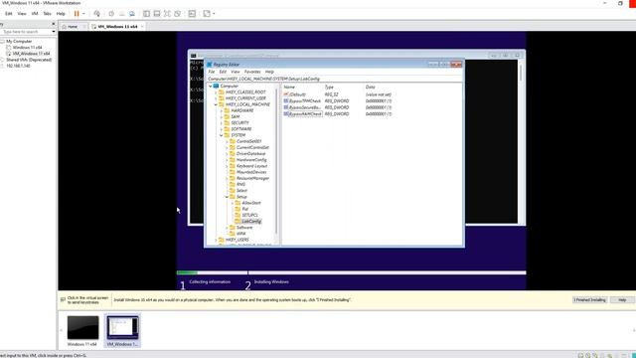Image resolution: width=636 pixels, height=358 pixels.
Task: Click the console view toolbar icon
Action: [x=192, y=13]
